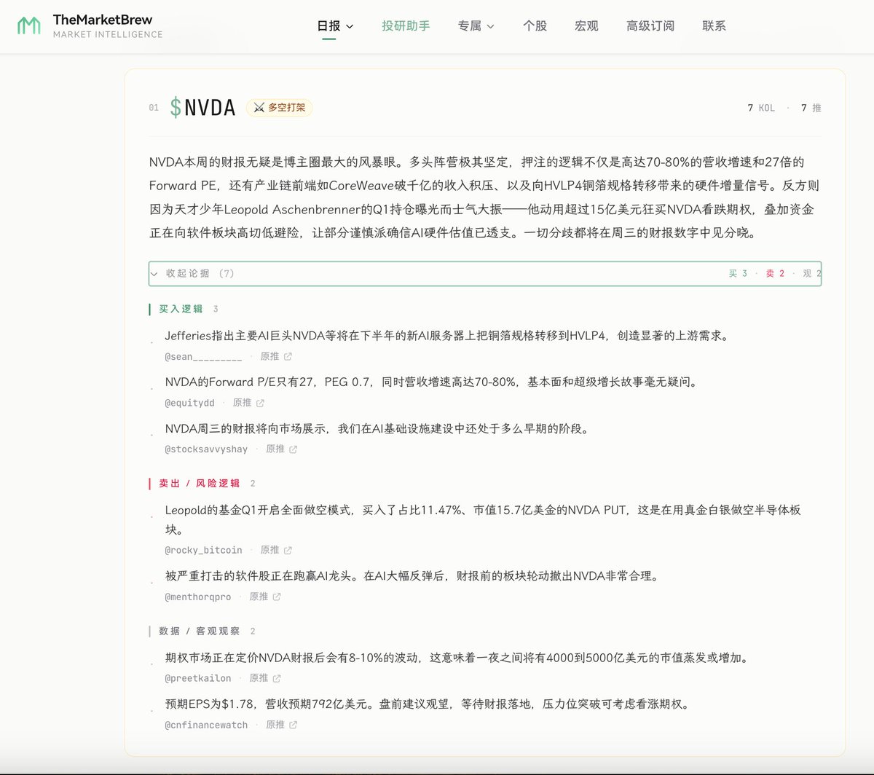874x775 pixels.
Task: Open the 日报 dropdown menu
Action: click(x=335, y=25)
